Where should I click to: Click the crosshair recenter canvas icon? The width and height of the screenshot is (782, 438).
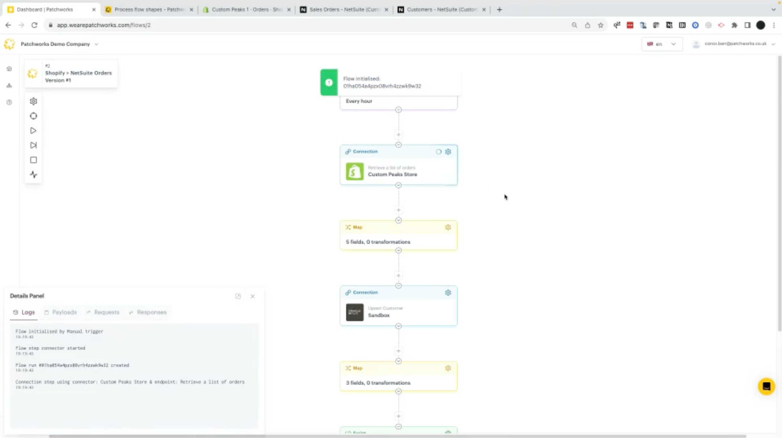[x=33, y=116]
